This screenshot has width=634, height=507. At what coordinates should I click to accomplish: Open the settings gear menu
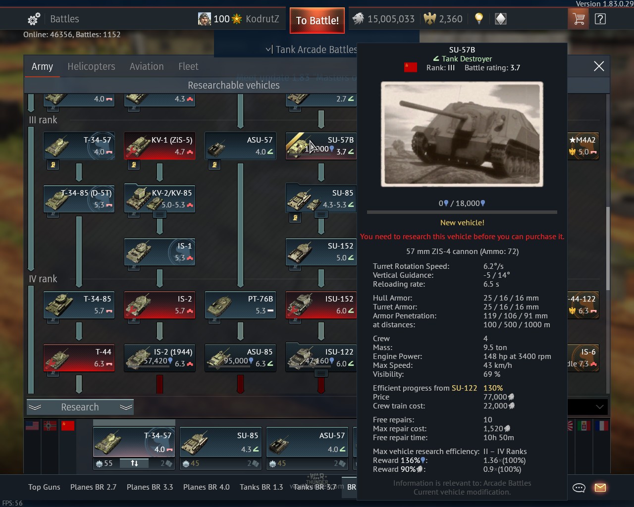pos(34,19)
